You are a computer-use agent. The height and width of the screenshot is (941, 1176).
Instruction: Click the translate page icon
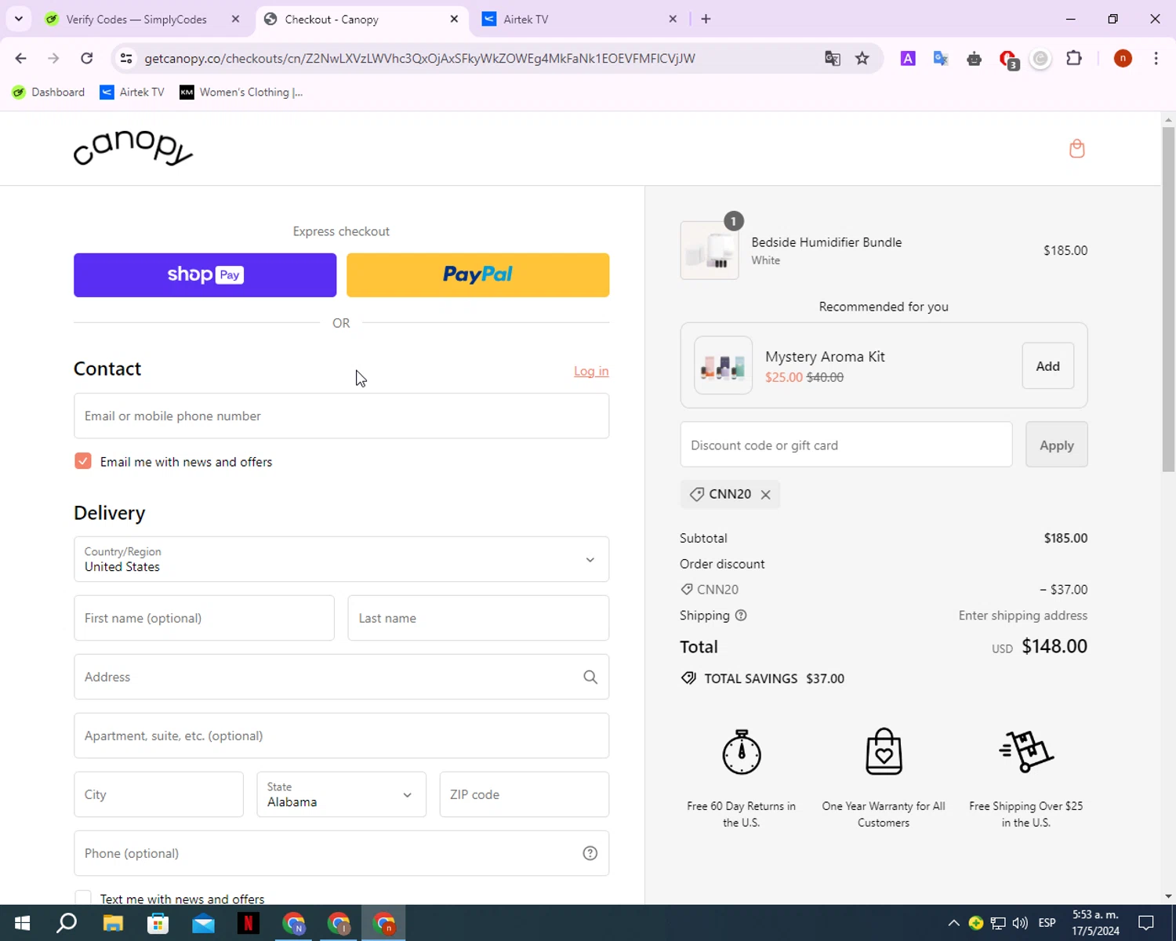[x=833, y=58]
